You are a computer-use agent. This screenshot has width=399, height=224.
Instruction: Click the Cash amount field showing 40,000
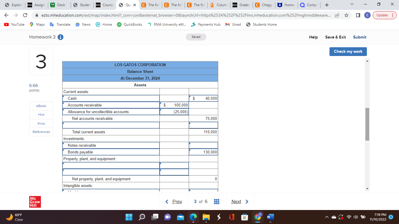pyautogui.click(x=203, y=99)
